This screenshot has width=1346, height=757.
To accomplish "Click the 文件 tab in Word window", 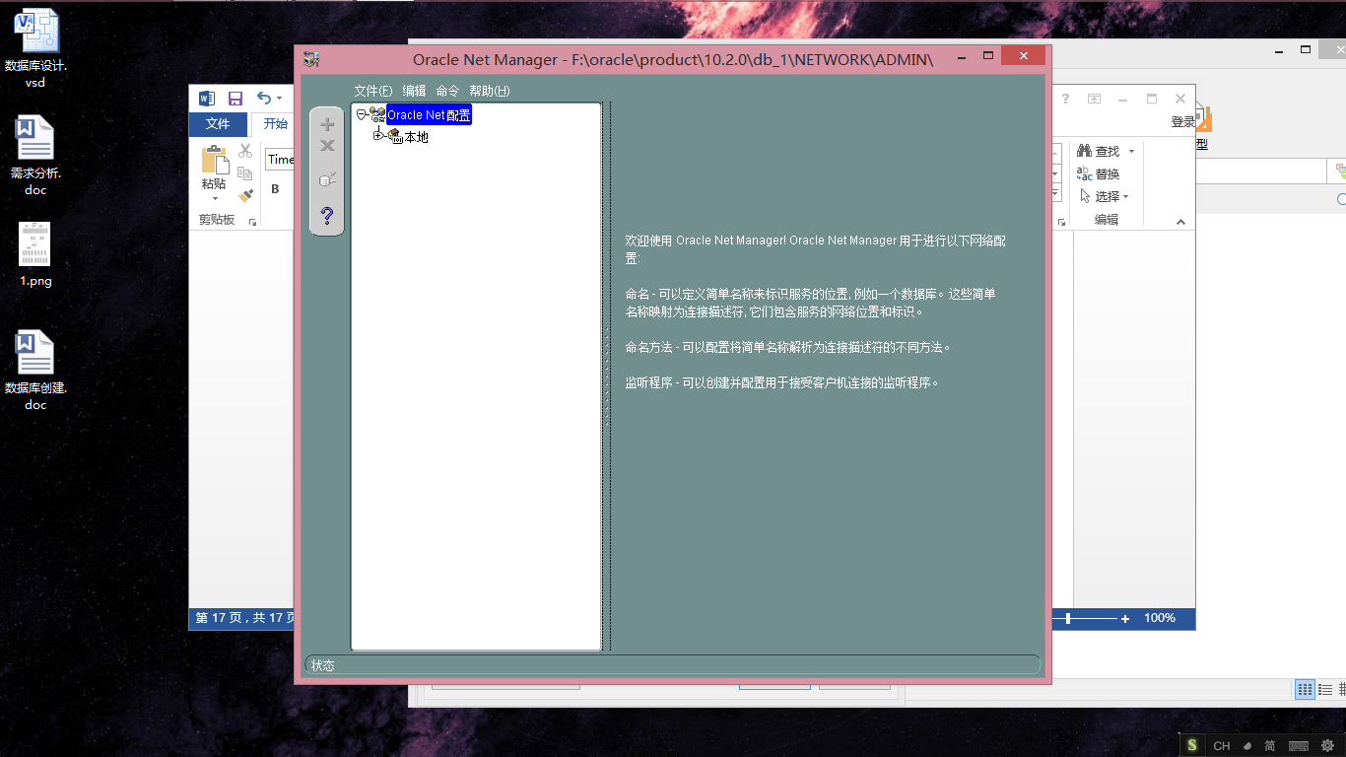I will click(218, 124).
